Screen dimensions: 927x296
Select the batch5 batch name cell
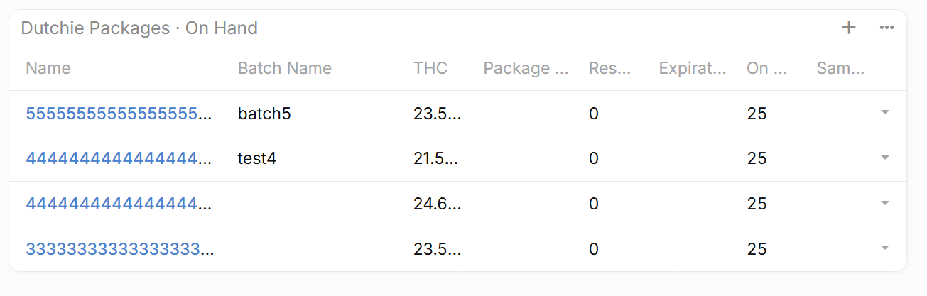point(264,114)
